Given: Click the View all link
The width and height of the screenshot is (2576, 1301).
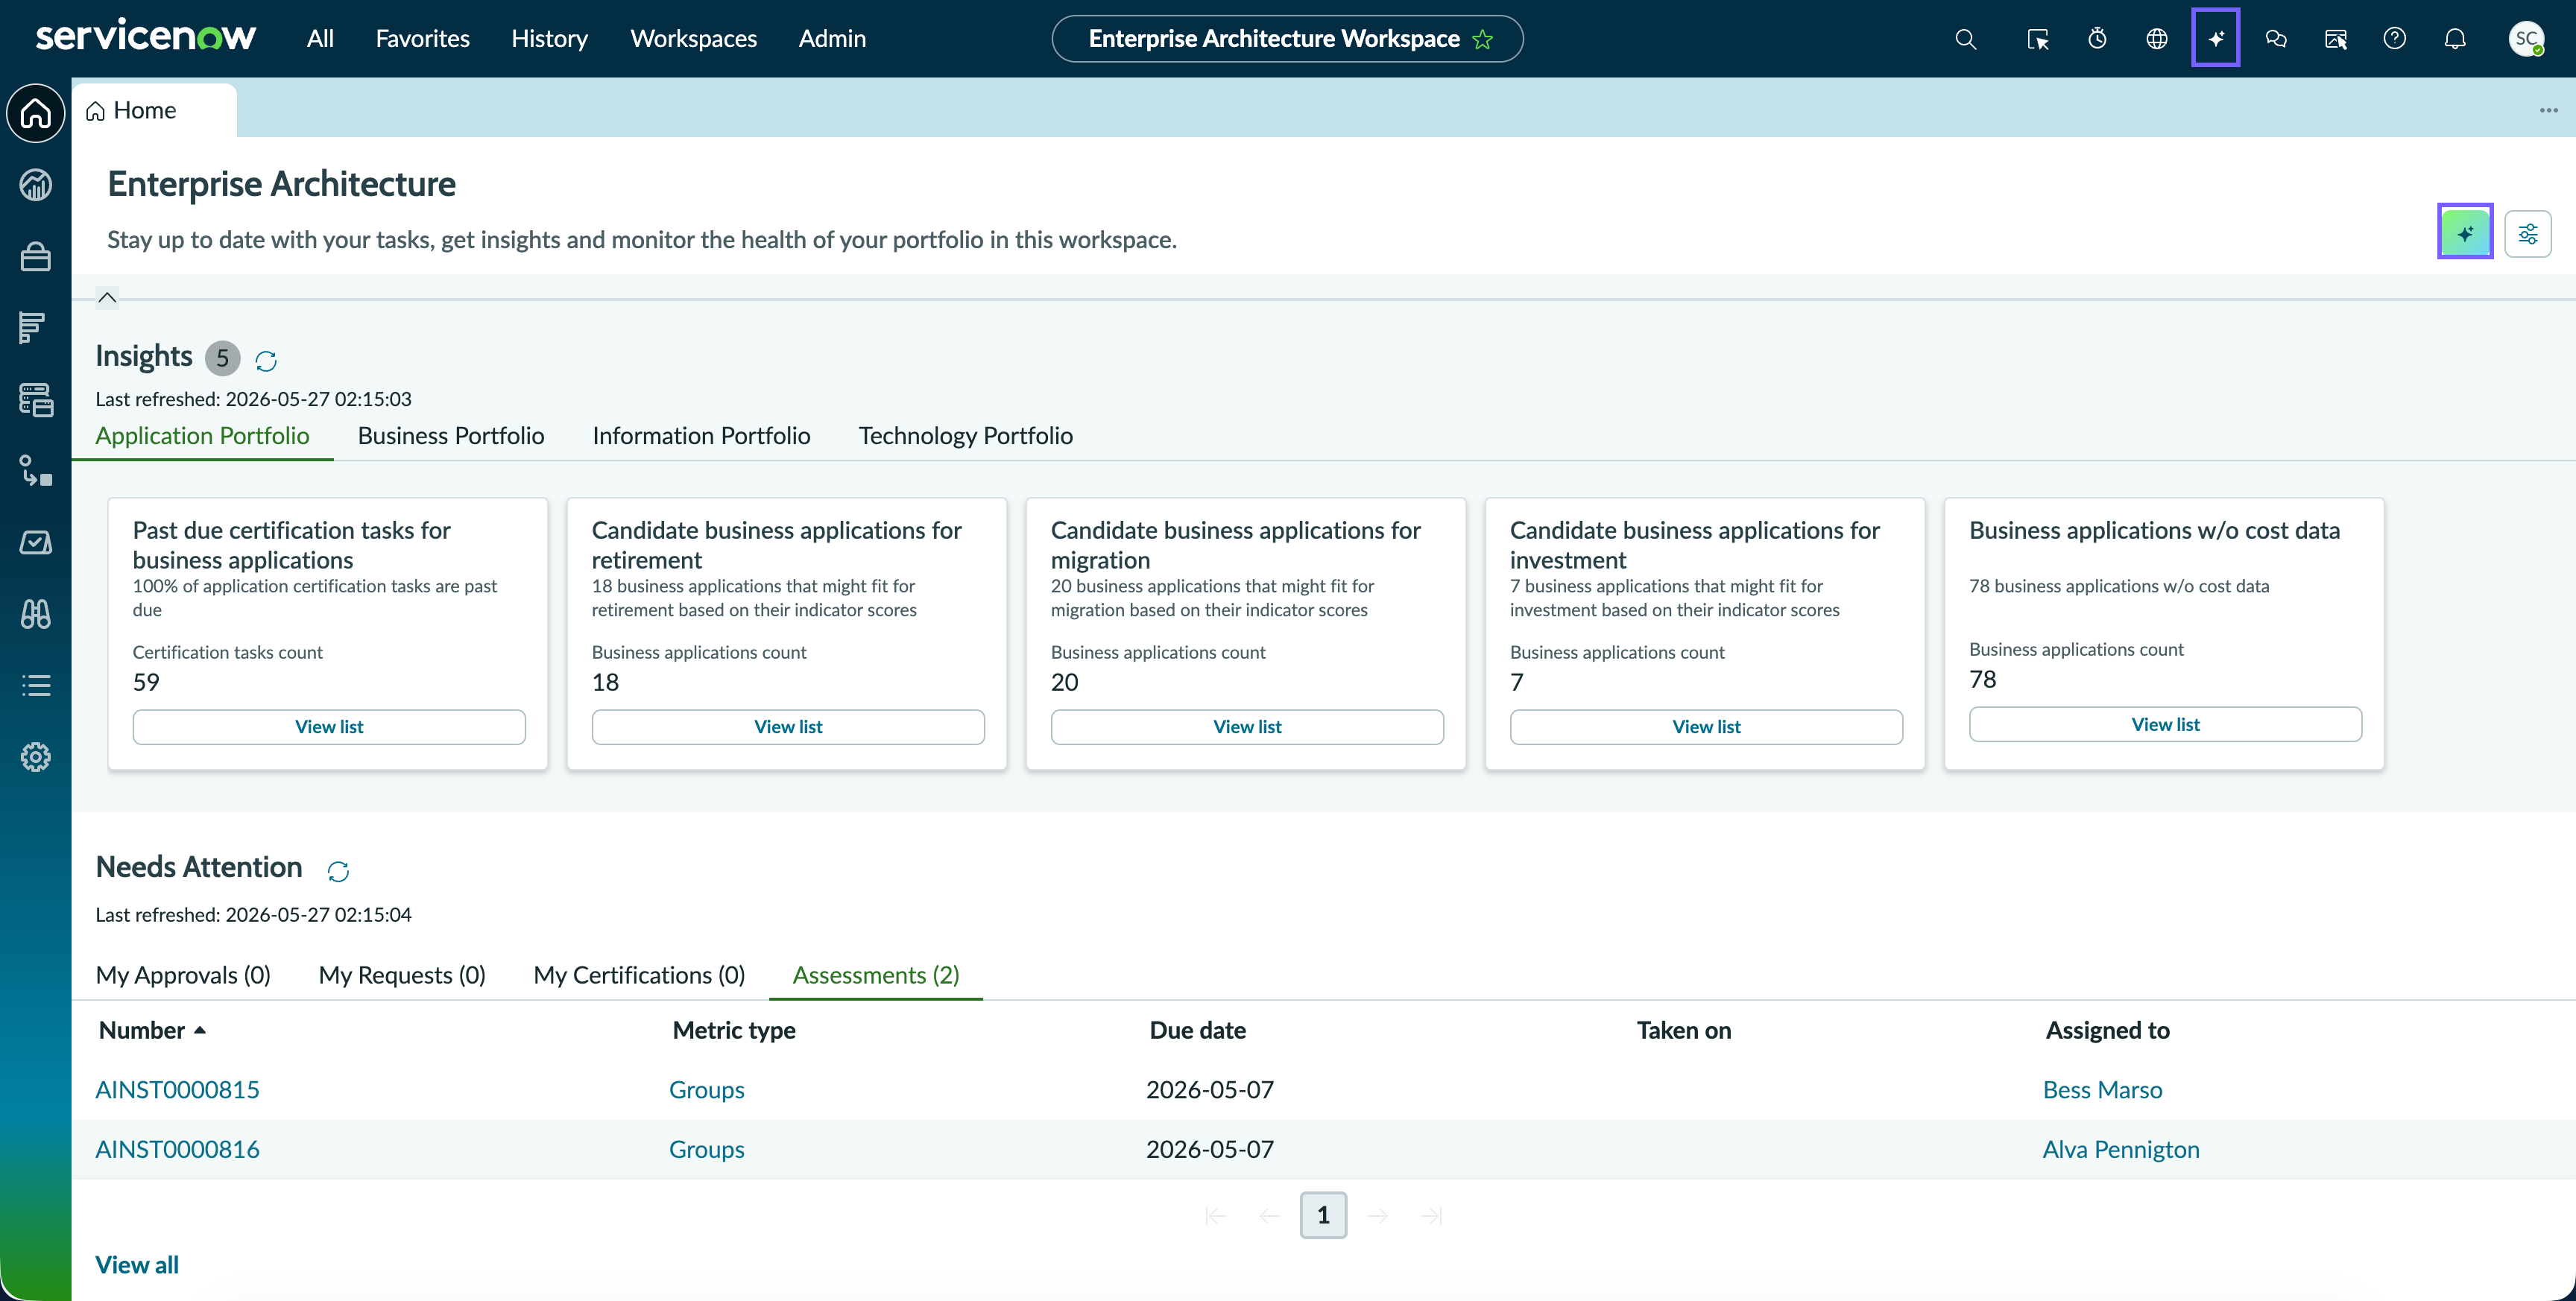Looking at the screenshot, I should (137, 1265).
